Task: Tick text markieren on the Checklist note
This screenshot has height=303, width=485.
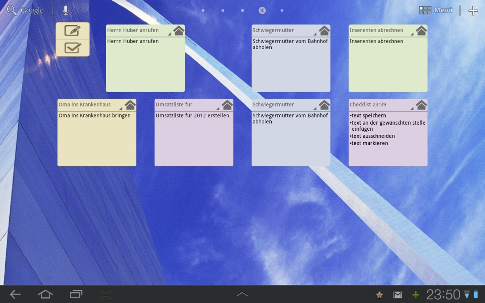Action: tap(369, 143)
